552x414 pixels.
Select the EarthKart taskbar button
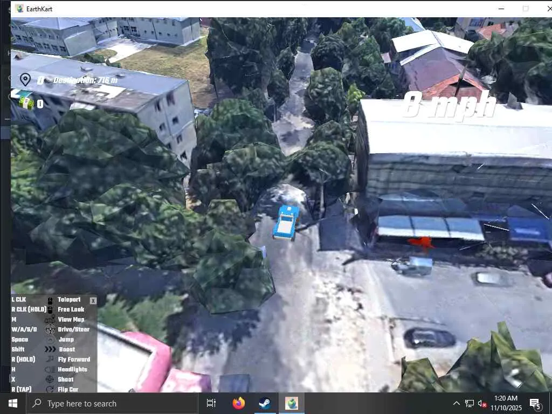click(x=292, y=403)
